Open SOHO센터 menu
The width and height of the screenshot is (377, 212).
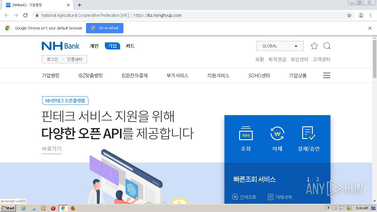(259, 75)
